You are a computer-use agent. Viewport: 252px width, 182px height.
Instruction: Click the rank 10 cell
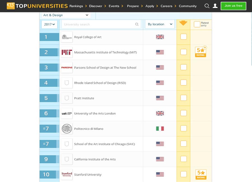click(49, 174)
